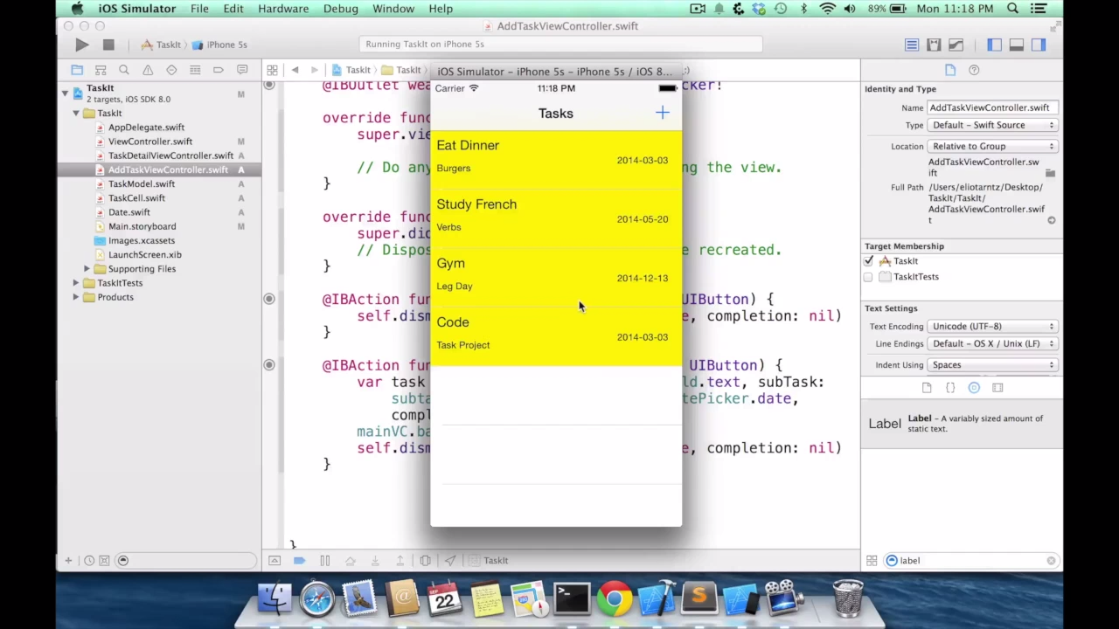Open the Find navigator magnifier icon

(x=124, y=70)
